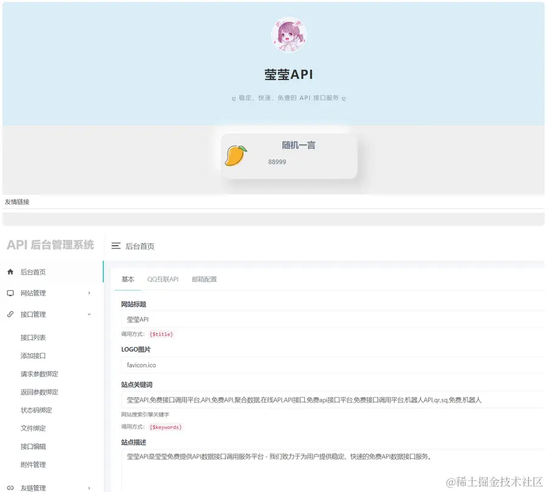Toggle the sidebar hamburger menu icon

pyautogui.click(x=116, y=246)
